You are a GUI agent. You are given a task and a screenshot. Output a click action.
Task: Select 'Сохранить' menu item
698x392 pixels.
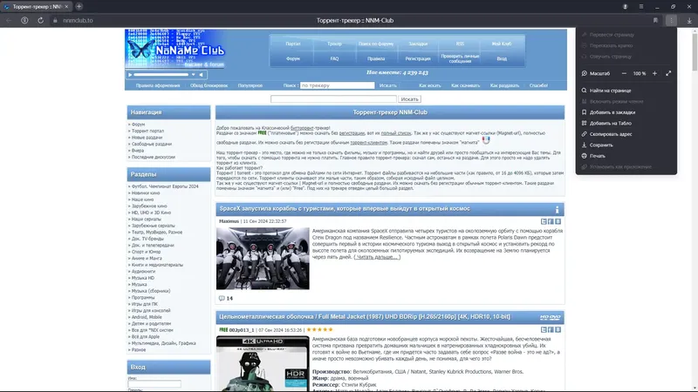pyautogui.click(x=626, y=145)
